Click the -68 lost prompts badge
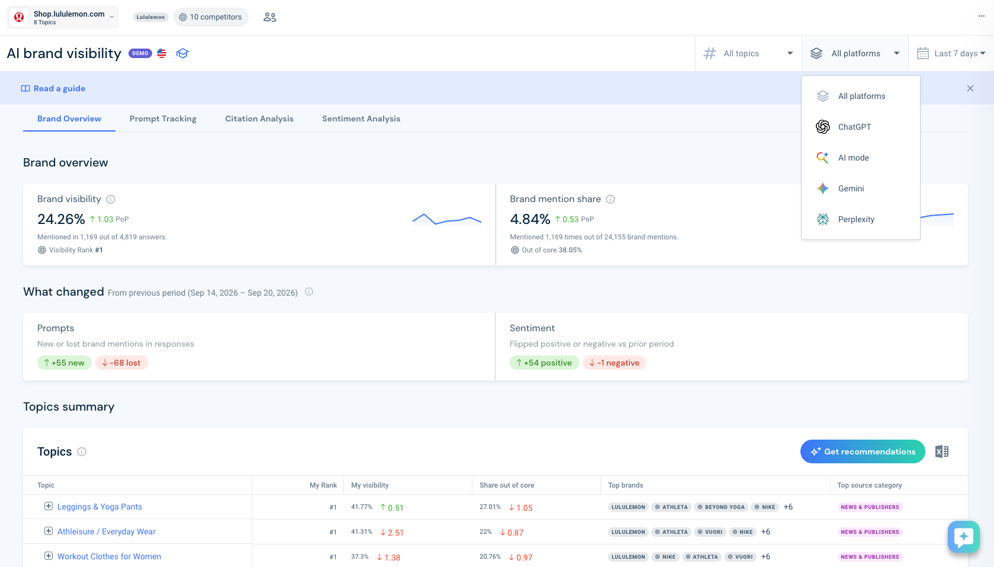 coord(121,363)
